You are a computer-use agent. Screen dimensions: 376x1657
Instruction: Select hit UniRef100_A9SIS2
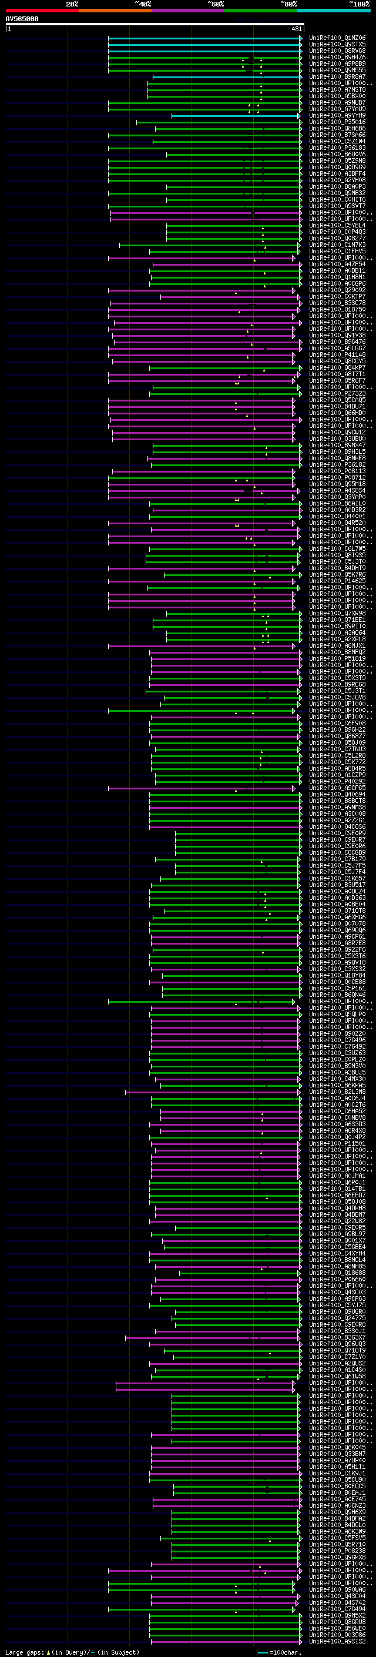click(337, 1641)
